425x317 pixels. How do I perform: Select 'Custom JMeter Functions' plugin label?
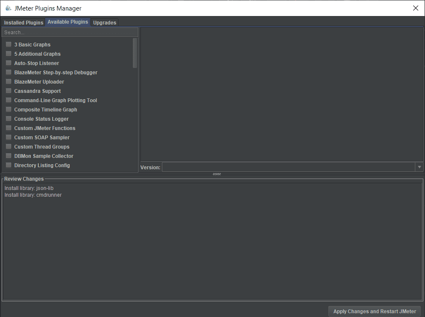click(x=45, y=128)
